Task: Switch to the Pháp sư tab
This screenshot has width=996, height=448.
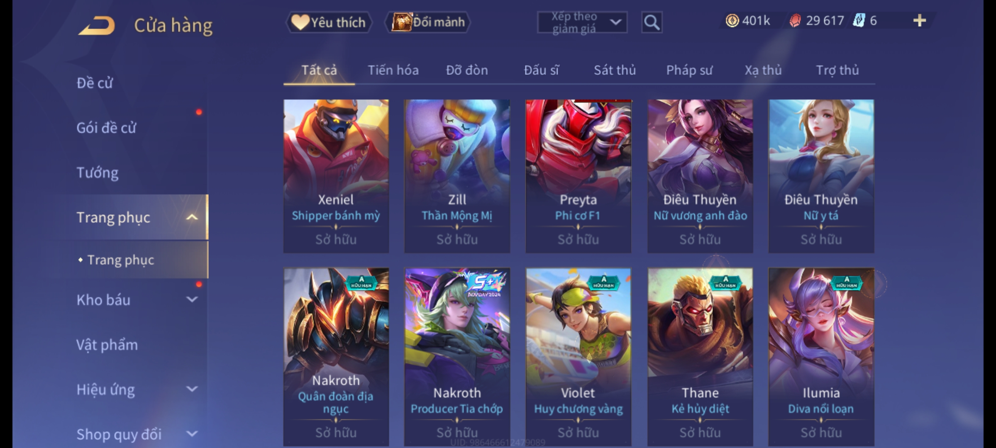Action: coord(689,71)
